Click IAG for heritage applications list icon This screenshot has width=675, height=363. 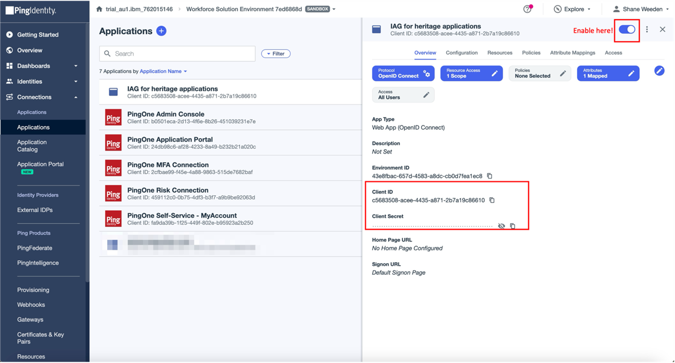[113, 92]
